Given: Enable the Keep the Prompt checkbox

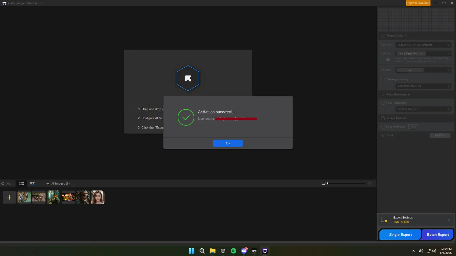Looking at the screenshot, I should pyautogui.click(x=383, y=127).
